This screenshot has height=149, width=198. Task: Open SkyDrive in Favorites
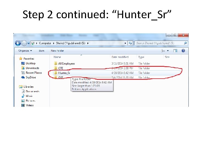(x=31, y=78)
